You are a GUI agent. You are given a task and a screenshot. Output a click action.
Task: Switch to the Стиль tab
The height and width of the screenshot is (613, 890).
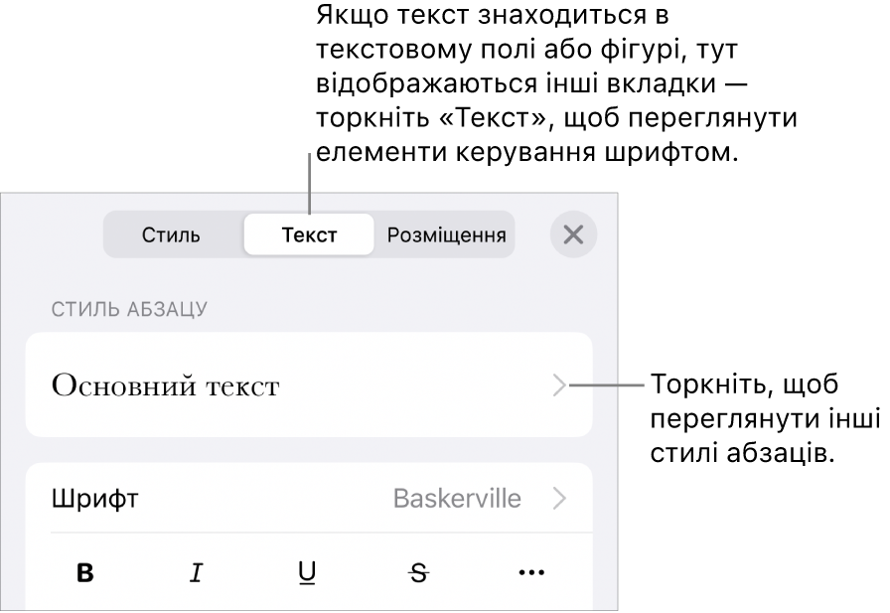[171, 234]
